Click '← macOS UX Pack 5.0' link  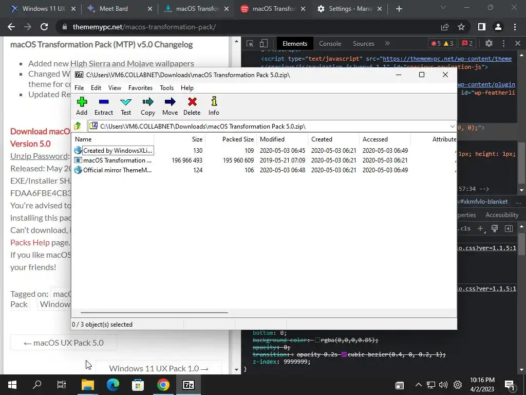point(63,343)
